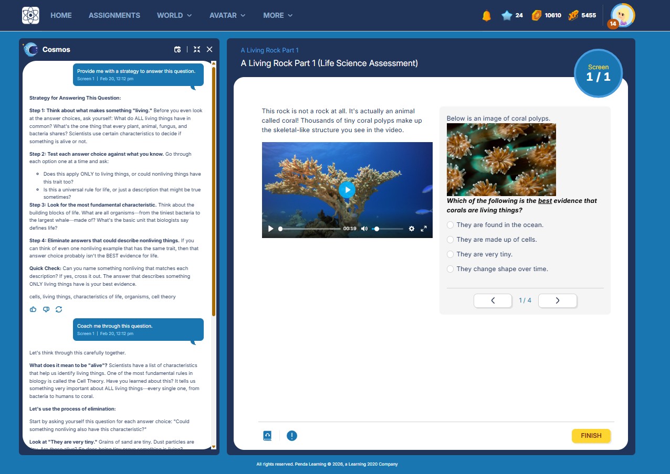Screen dimensions: 670x474
Task: Go to the next question arrow
Action: 557,300
